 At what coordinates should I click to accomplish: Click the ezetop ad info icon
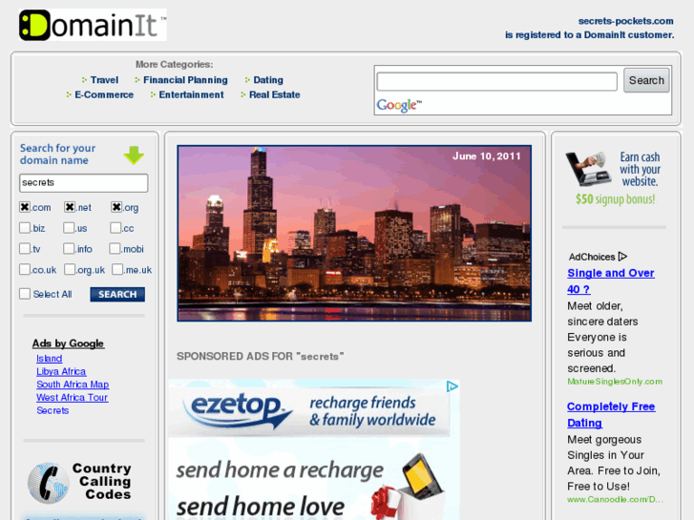pyautogui.click(x=452, y=386)
